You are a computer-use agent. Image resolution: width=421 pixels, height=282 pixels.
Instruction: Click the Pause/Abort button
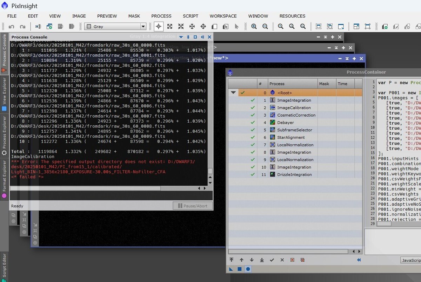point(193,206)
